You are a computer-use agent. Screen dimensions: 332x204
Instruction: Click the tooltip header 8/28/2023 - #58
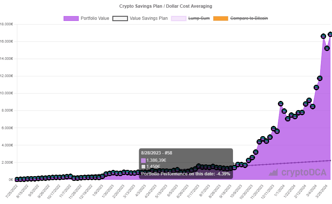156,153
